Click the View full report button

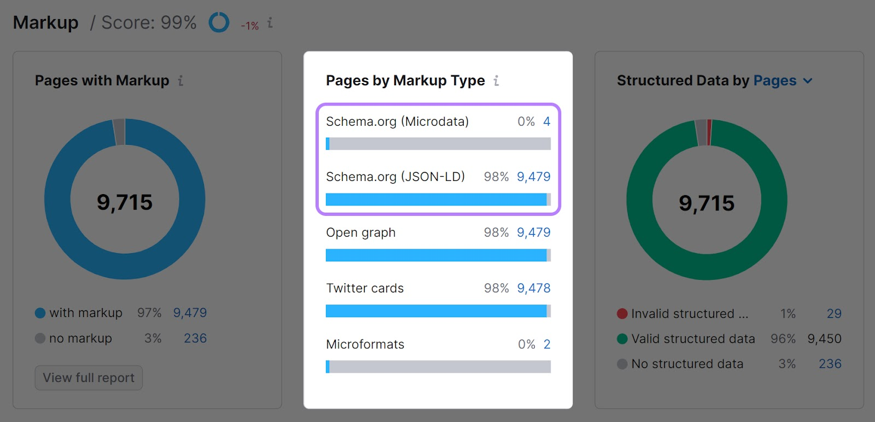point(88,377)
